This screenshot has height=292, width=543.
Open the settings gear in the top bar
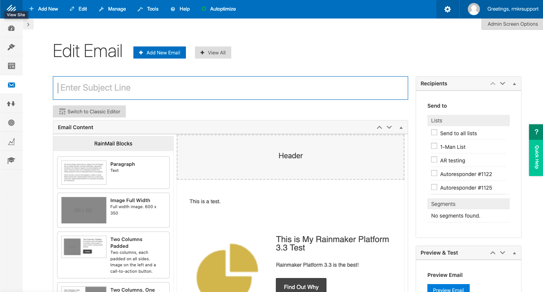coord(447,8)
